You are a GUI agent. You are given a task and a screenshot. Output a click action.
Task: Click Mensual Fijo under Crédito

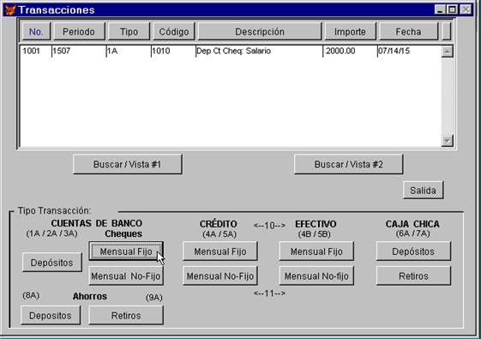[x=220, y=251]
